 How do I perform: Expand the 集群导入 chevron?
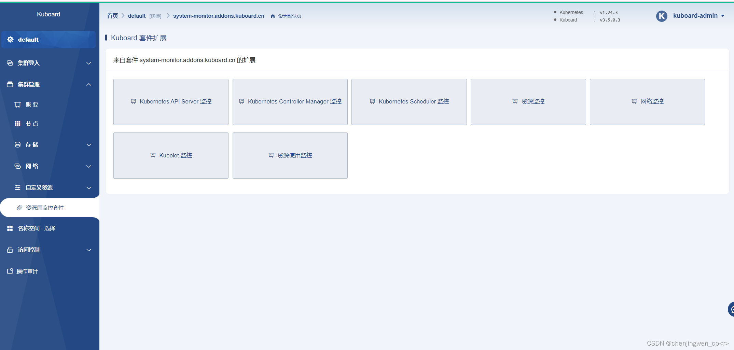tap(89, 63)
